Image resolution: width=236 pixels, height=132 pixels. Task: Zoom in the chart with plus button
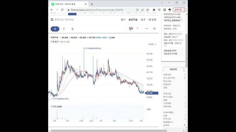click(x=154, y=29)
